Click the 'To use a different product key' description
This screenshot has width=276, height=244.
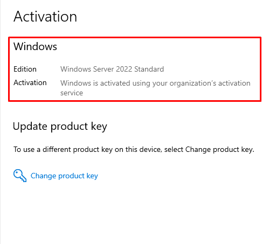pos(134,150)
